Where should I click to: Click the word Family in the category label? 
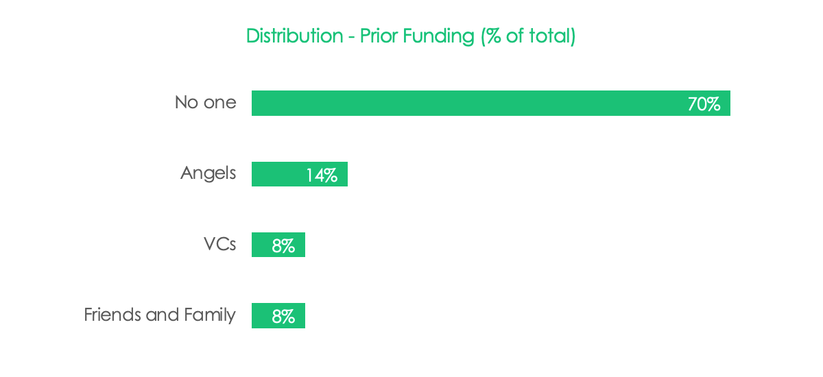click(210, 315)
